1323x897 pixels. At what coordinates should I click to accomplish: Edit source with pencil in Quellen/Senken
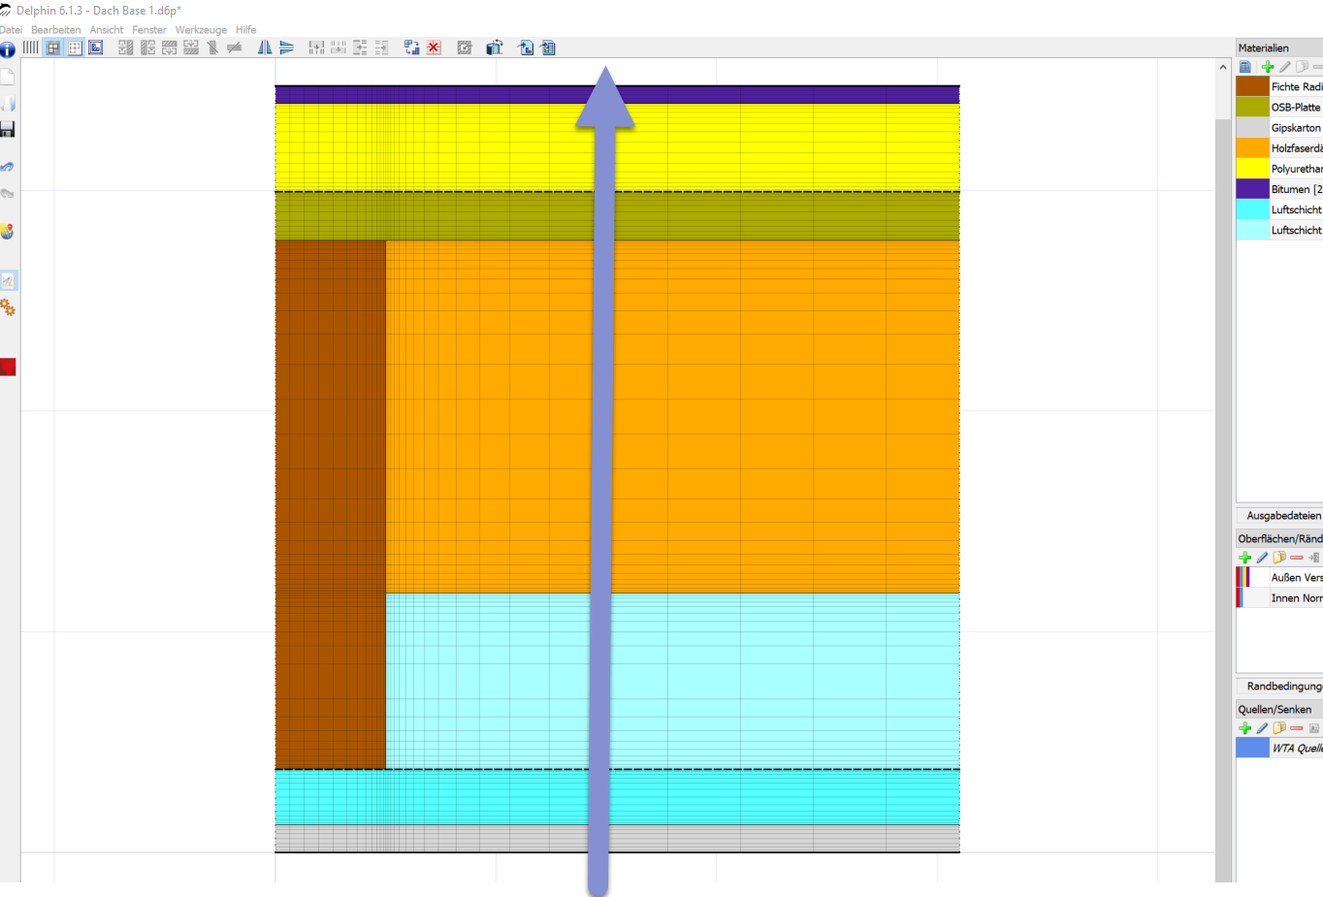click(1262, 728)
